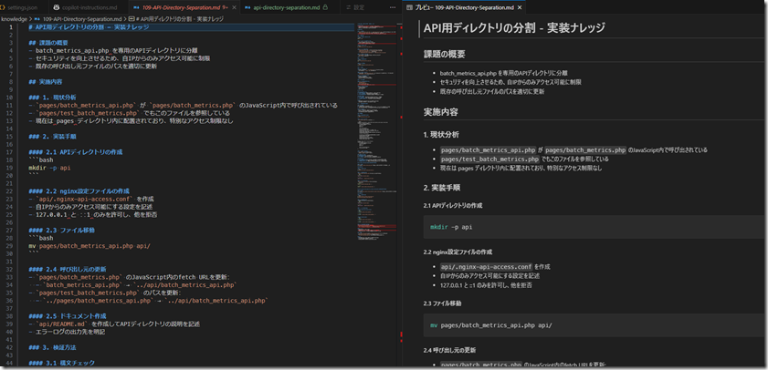The width and height of the screenshot is (768, 370).
Task: Click '### 3. 検証方法' in the editor
Action: point(52,347)
